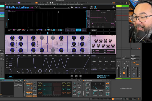Image resolution: width=152 pixels, height=101 pixels.
Task: Click the SCALE knob in Pitch section
Action: point(12,44)
